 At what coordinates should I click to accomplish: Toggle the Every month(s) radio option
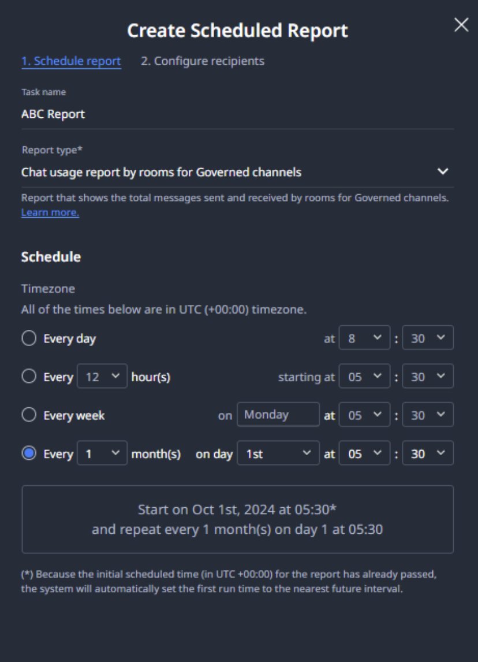click(x=29, y=453)
